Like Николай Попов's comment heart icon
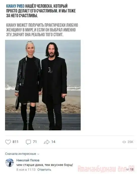 127,169
